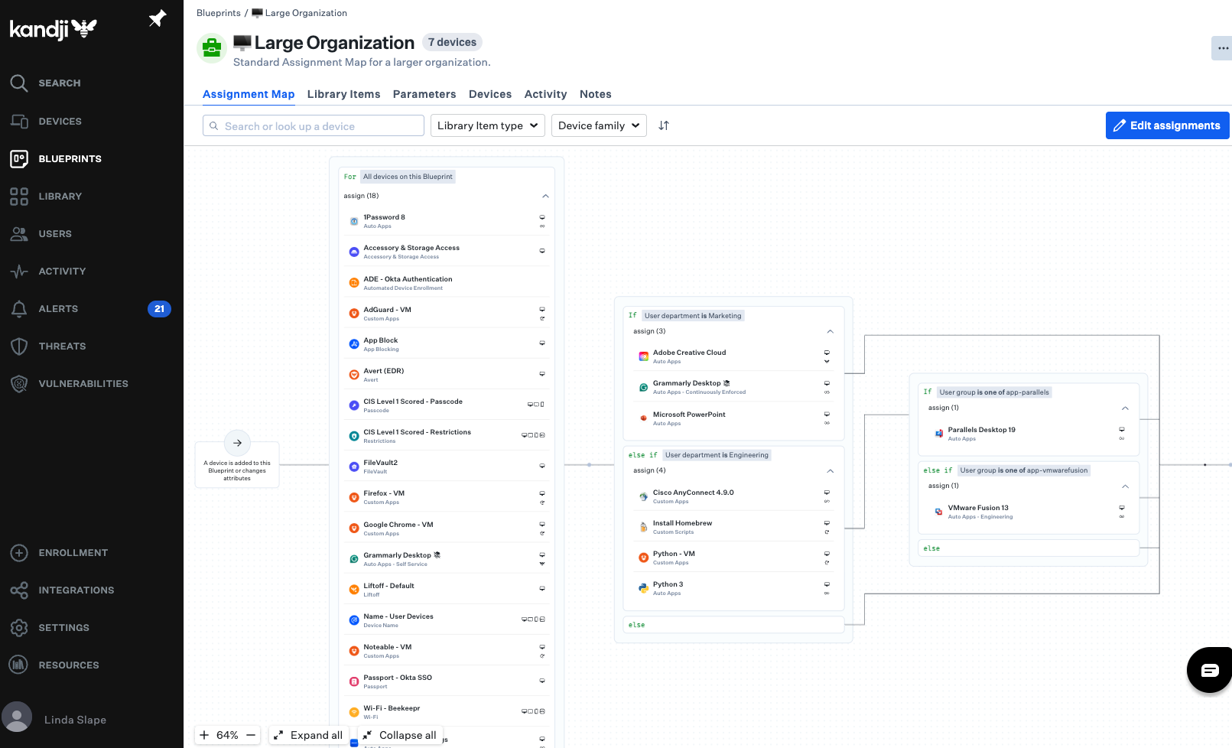Focus the search or look up device field
The image size is (1232, 748).
(314, 125)
